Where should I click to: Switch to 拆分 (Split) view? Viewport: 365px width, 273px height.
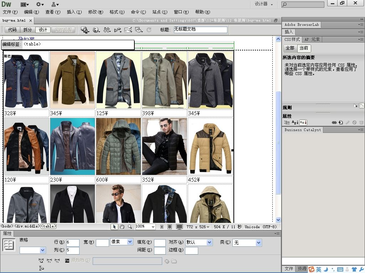(27, 30)
